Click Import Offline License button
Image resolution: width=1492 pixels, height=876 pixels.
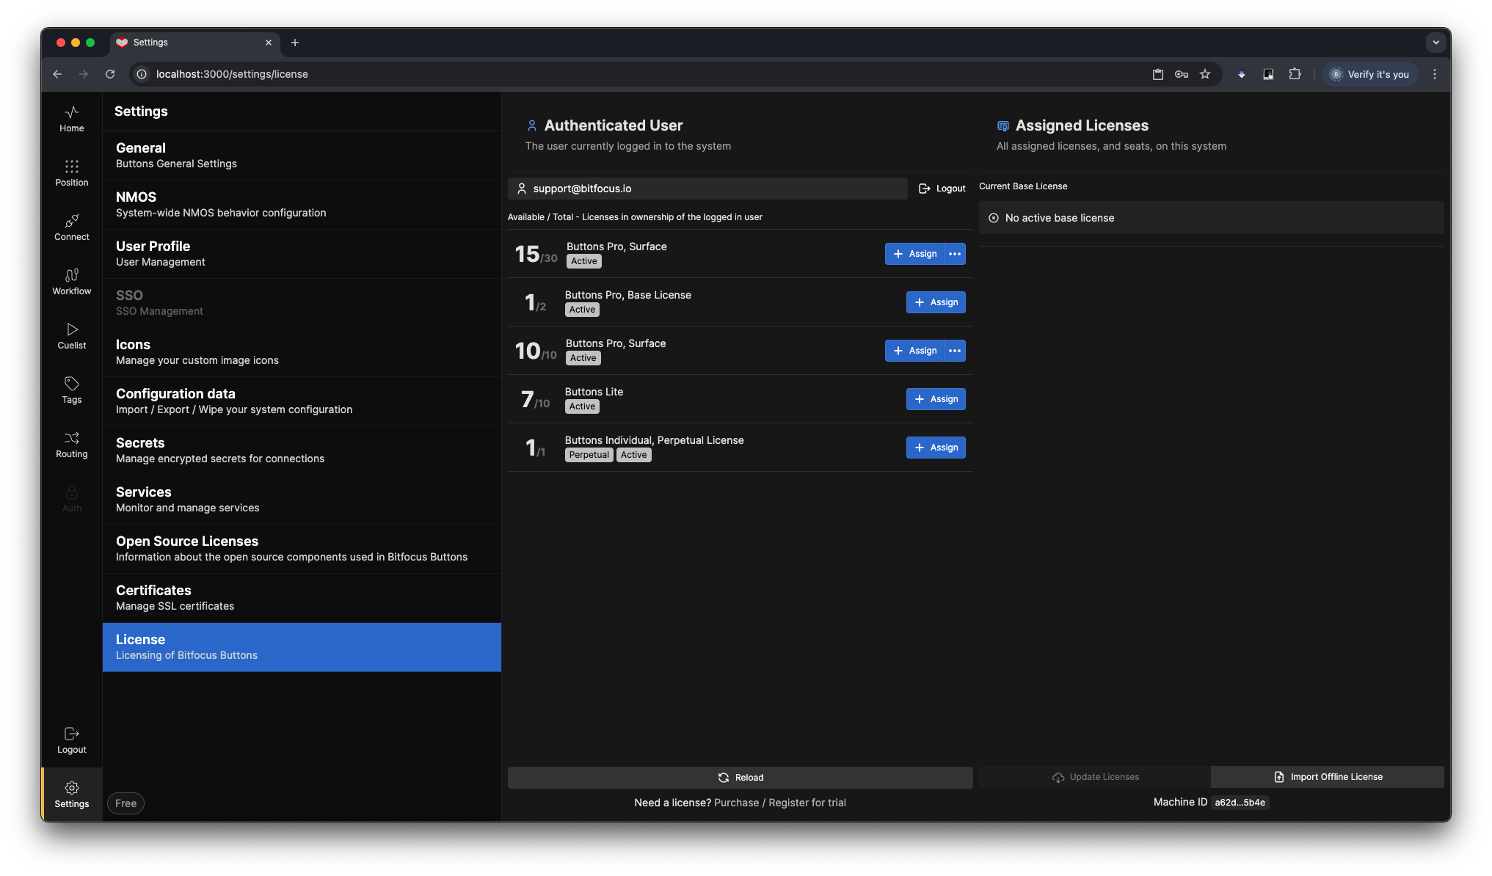(1328, 777)
